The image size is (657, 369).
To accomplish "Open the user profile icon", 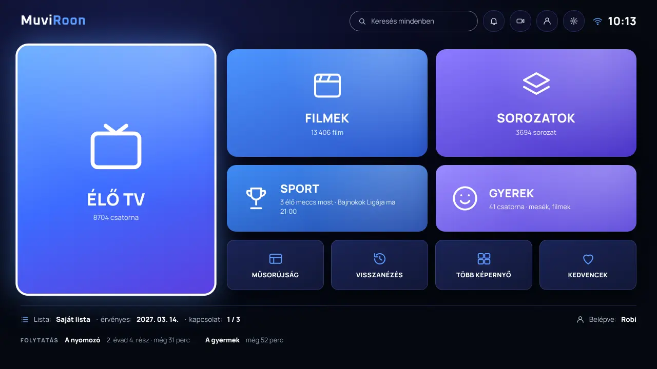I will (547, 22).
